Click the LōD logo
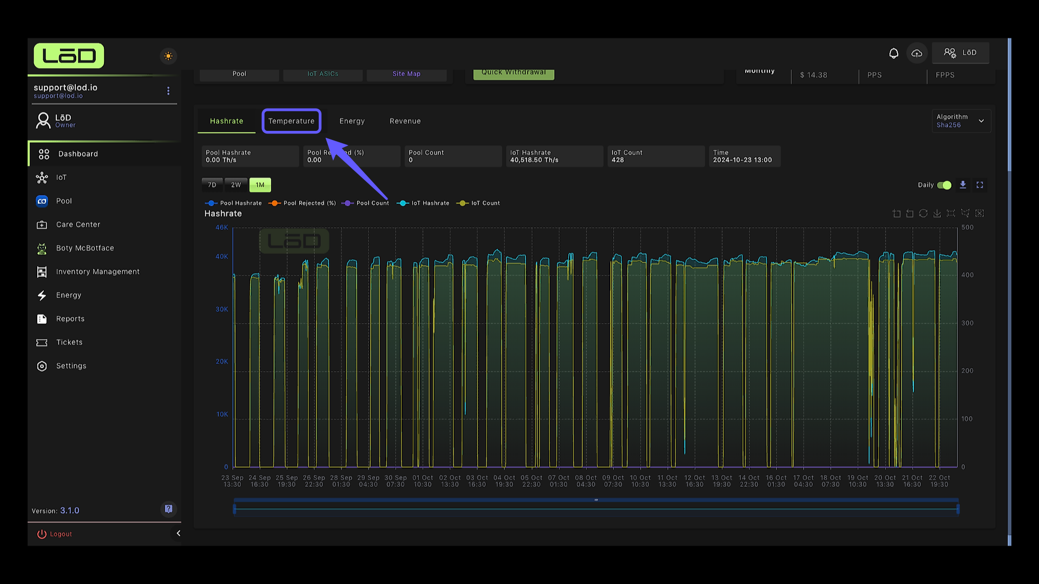This screenshot has width=1039, height=584. 69,56
